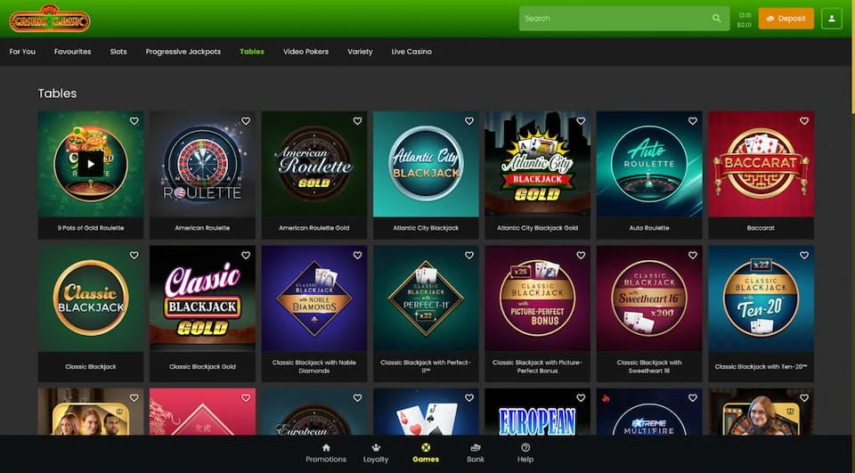Viewport: 855px width, 473px height.
Task: Open Progressive Jackpots tab
Action: tap(183, 52)
